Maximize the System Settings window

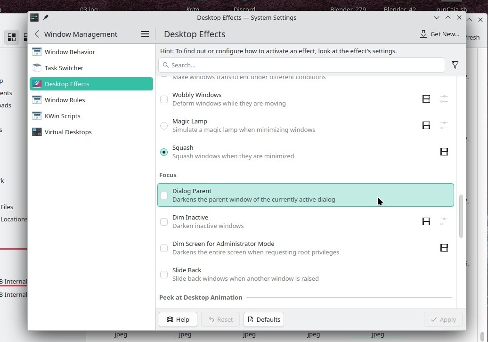coord(448,17)
